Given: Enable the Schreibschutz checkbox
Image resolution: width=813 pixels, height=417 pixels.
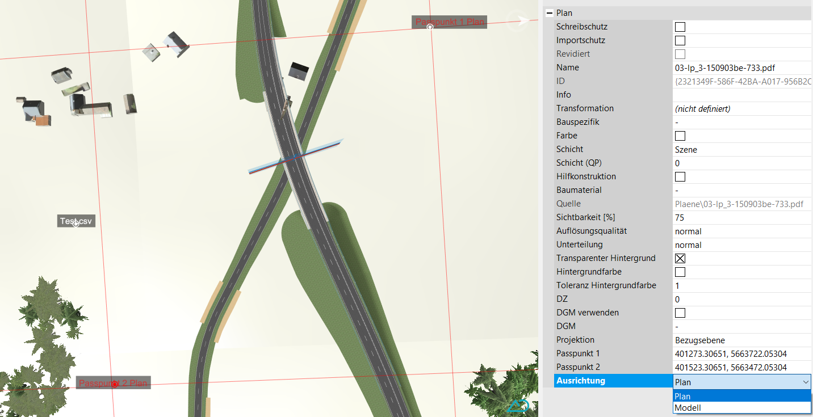Looking at the screenshot, I should tap(680, 27).
